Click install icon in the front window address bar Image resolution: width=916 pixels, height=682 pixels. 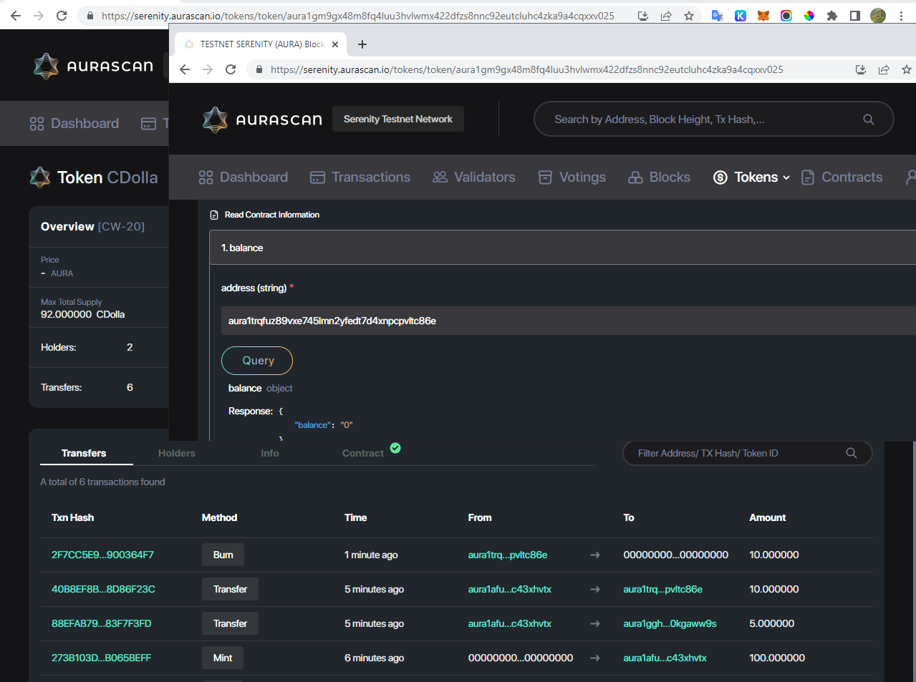pyautogui.click(x=861, y=69)
